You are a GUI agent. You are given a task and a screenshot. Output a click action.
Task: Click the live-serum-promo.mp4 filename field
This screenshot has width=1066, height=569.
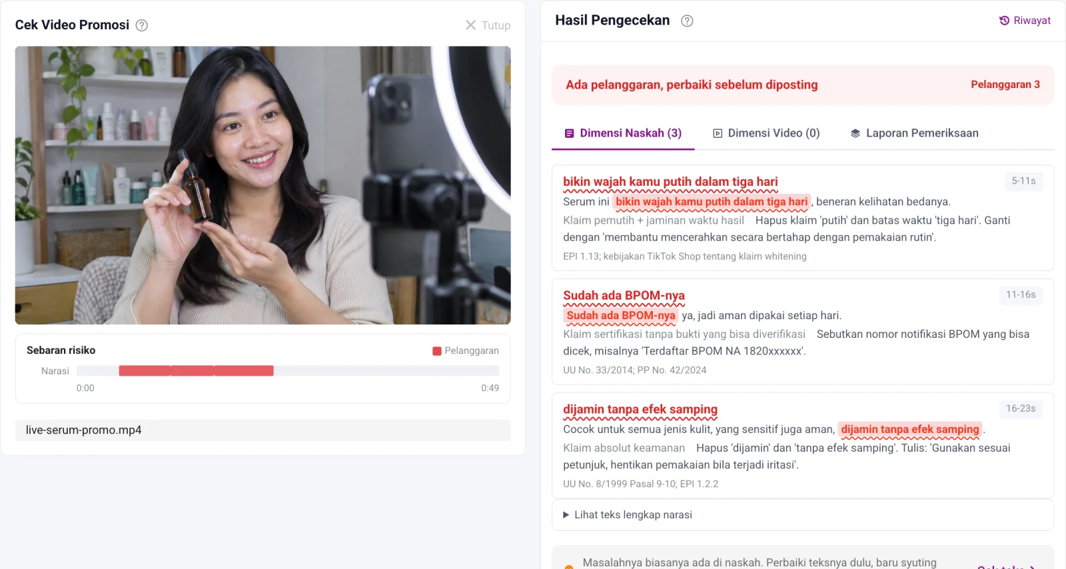263,430
